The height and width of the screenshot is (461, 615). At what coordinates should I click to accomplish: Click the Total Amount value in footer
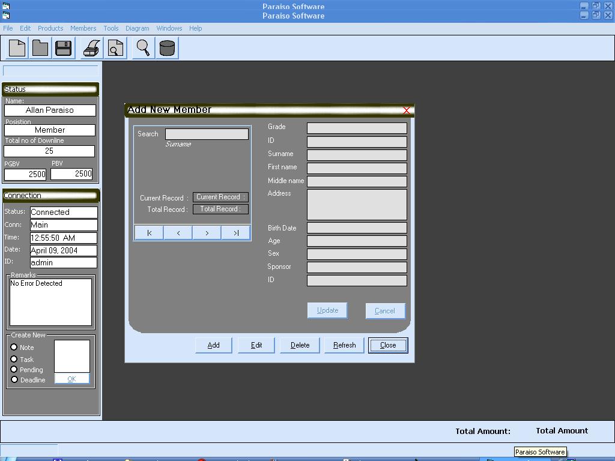[562, 431]
